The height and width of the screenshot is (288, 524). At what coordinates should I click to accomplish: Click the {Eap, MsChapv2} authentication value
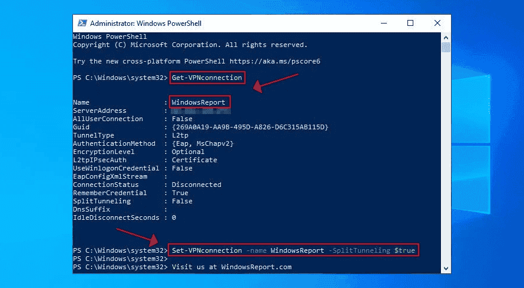coord(203,143)
